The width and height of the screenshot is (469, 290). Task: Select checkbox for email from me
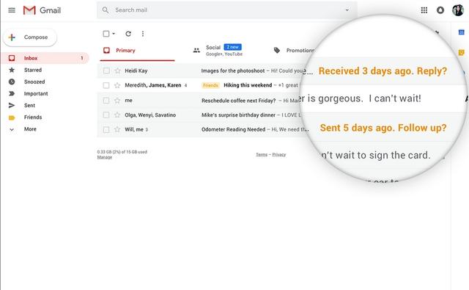coord(106,101)
